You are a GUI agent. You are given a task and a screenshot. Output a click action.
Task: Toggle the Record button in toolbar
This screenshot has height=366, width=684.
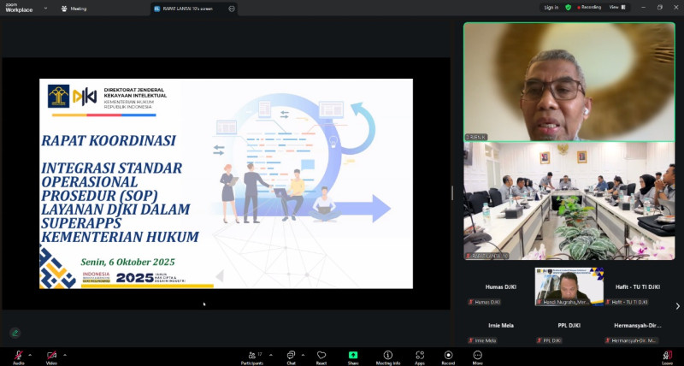448,355
